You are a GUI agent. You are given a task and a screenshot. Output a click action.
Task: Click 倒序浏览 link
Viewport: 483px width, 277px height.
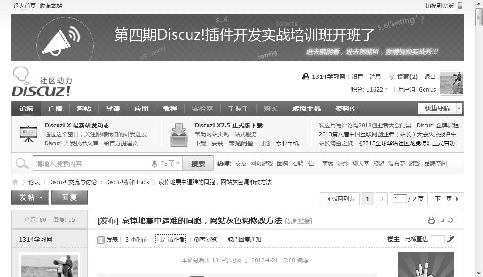pyautogui.click(x=205, y=239)
